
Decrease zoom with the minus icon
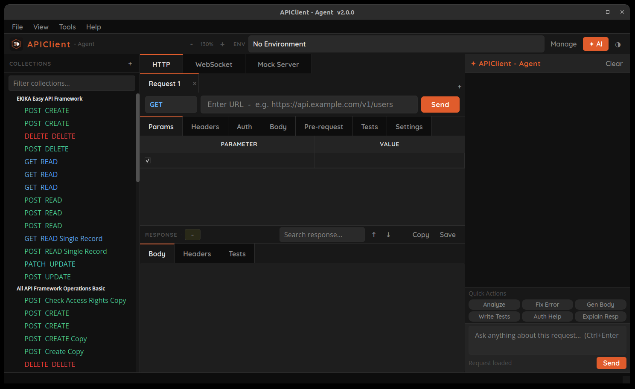(192, 44)
